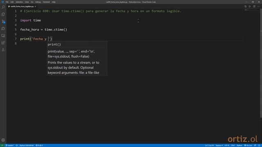Change end of line sequence CRLF

pyautogui.click(x=233, y=145)
